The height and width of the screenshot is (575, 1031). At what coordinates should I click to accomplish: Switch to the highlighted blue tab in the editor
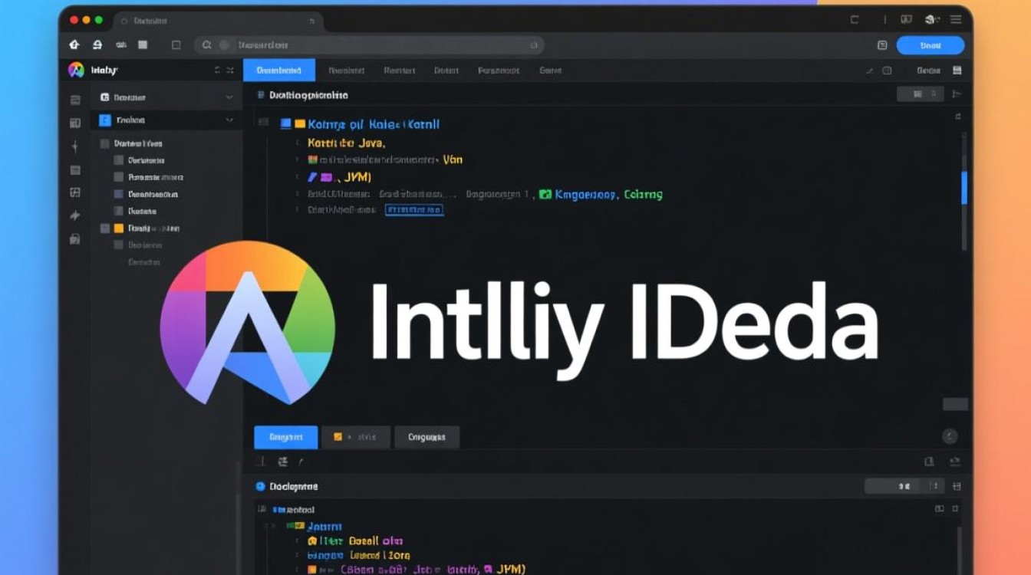tap(279, 70)
